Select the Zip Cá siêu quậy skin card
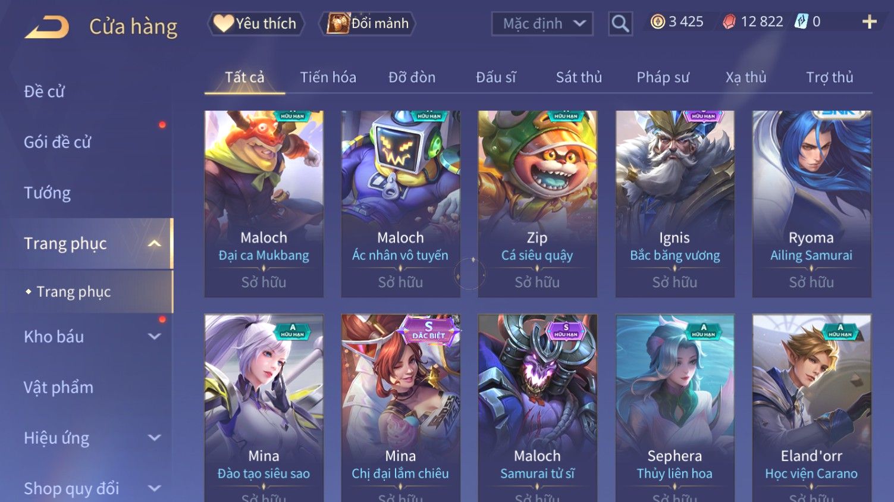 coord(537,203)
